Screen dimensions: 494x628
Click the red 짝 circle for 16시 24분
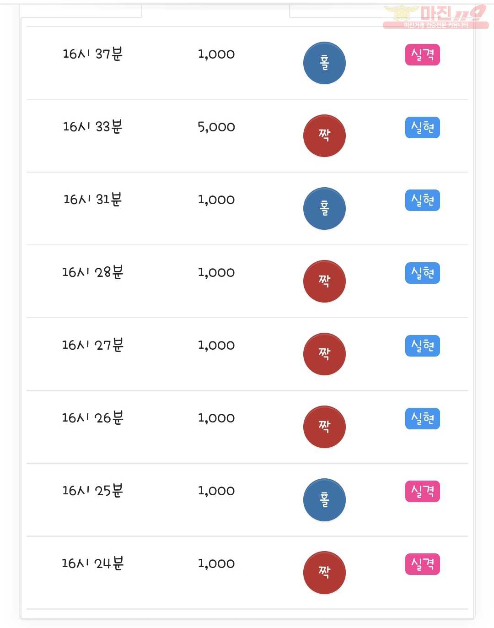(324, 572)
